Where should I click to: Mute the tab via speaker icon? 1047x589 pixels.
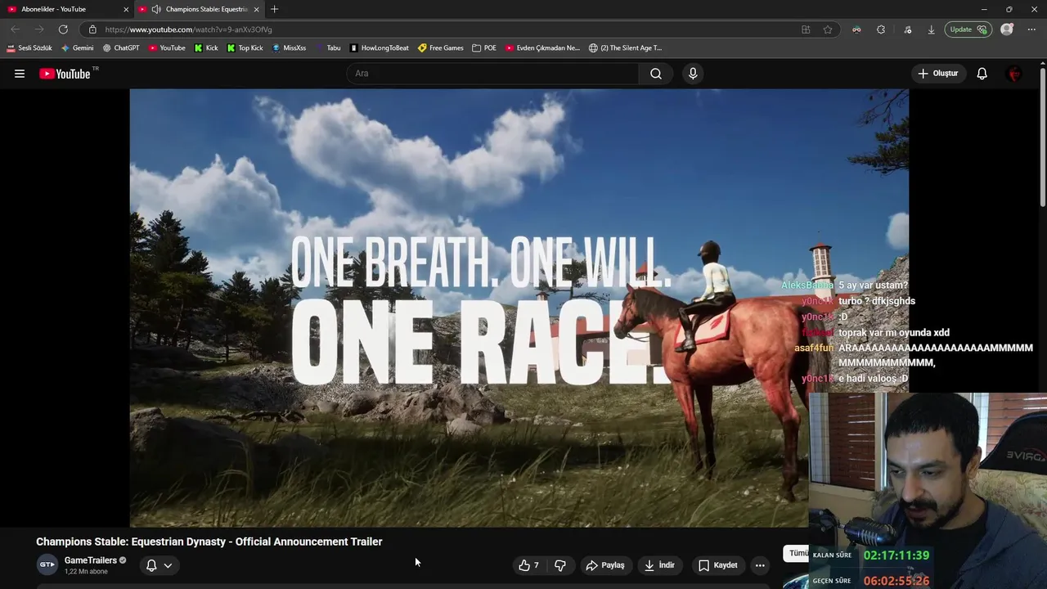155,9
